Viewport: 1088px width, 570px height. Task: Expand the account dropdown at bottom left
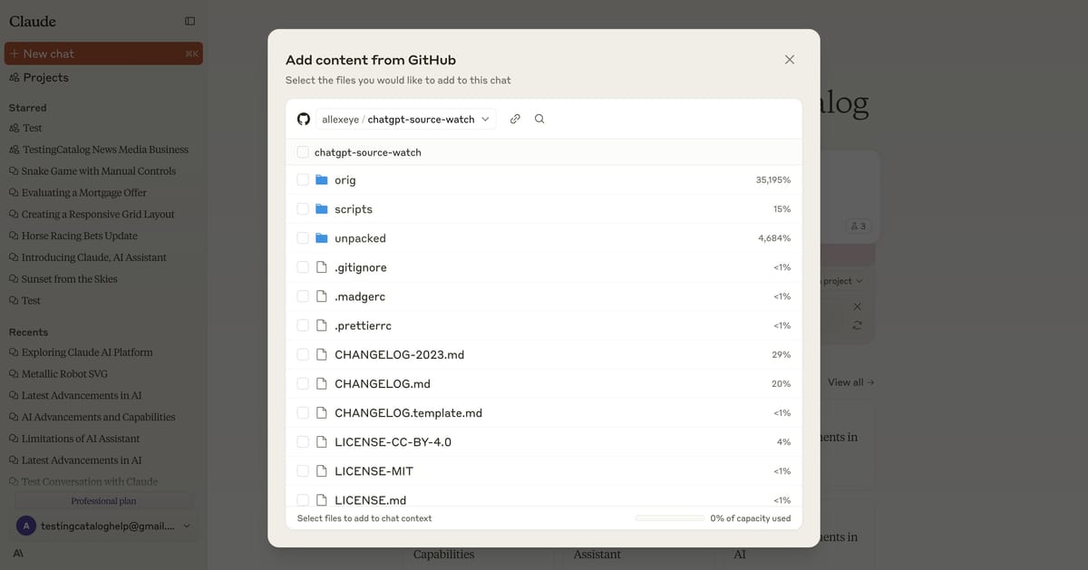[187, 526]
